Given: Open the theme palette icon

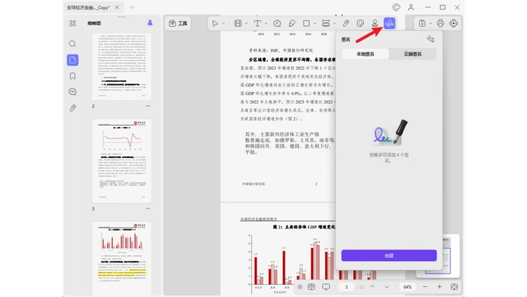Looking at the screenshot, I should [x=396, y=8].
